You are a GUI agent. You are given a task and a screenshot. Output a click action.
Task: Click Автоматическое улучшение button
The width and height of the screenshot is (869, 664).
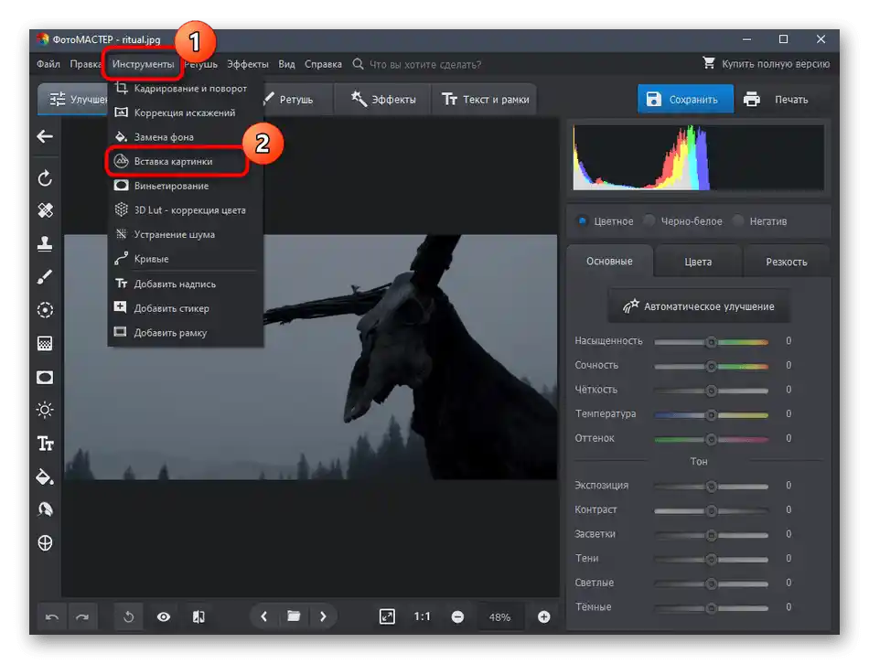coord(700,306)
